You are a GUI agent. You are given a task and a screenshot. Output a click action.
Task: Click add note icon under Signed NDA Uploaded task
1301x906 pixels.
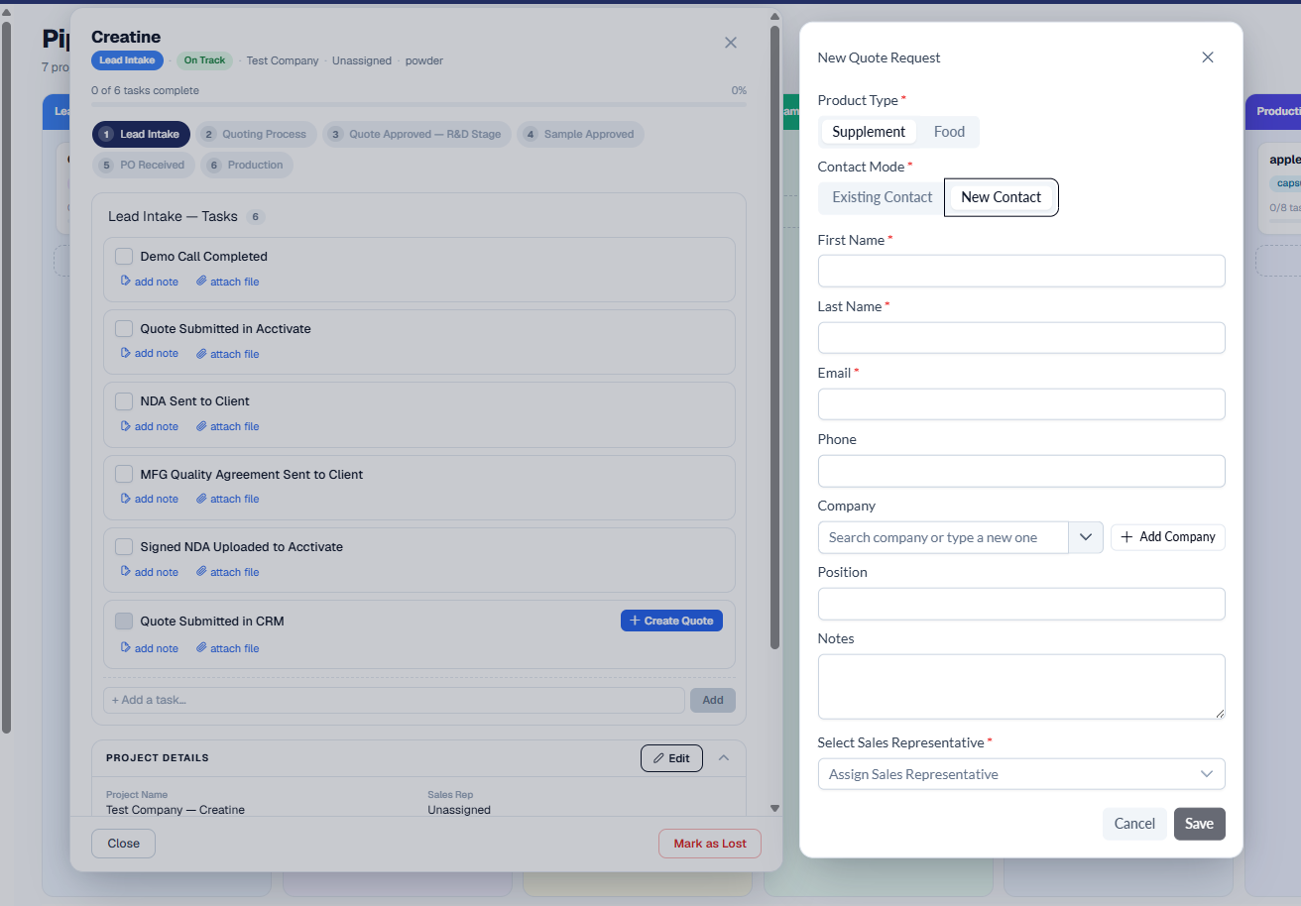[126, 572]
